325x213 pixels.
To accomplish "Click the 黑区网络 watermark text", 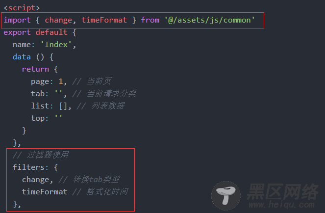I will 283,191.
